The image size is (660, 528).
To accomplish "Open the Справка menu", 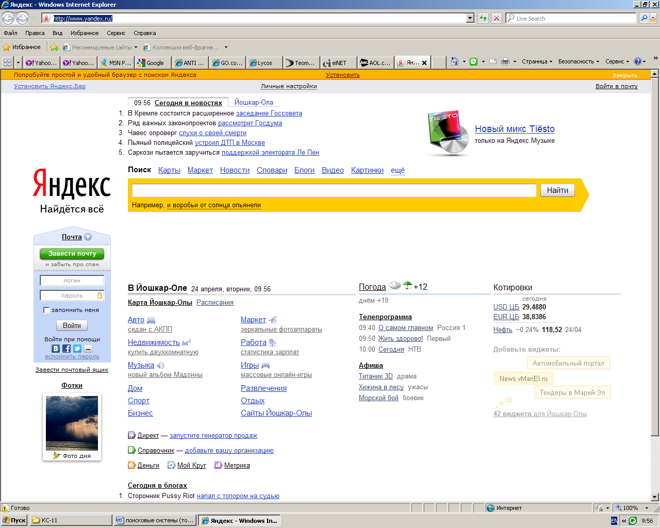I will point(145,33).
